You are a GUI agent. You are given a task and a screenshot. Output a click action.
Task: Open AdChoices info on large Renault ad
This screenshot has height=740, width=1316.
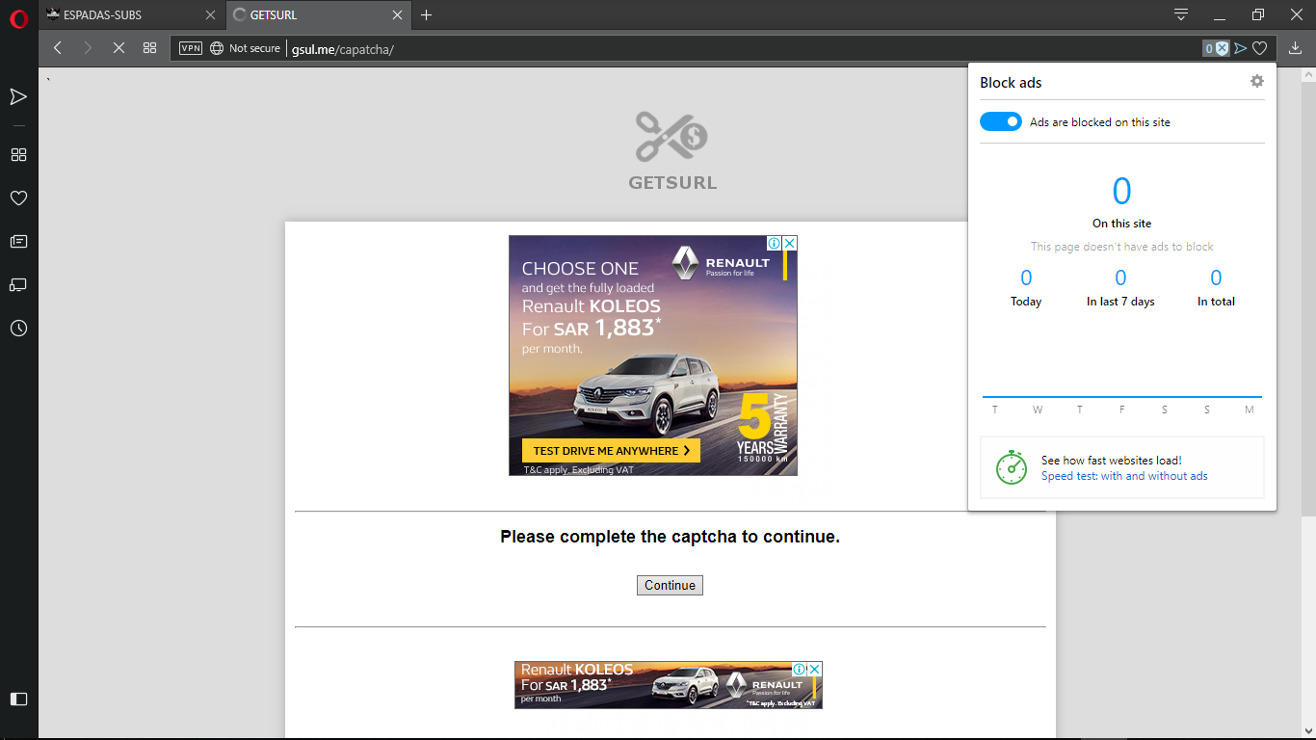tap(774, 244)
